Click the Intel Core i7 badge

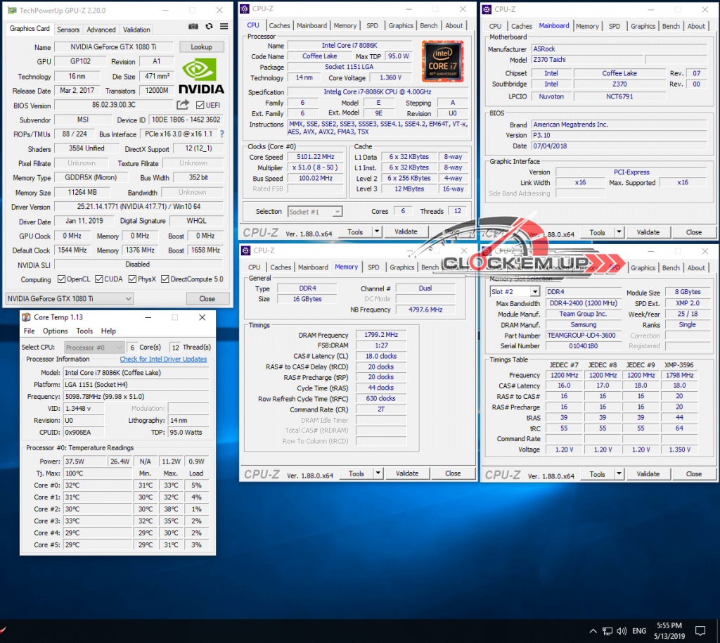pos(444,62)
